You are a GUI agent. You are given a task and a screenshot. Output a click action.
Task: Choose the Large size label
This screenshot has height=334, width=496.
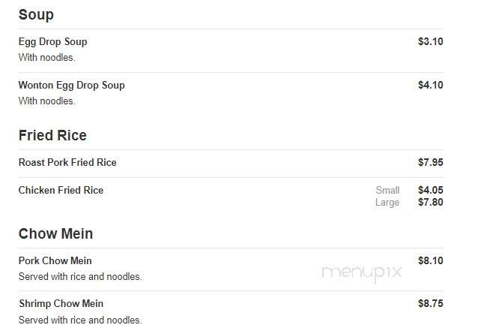click(x=387, y=203)
